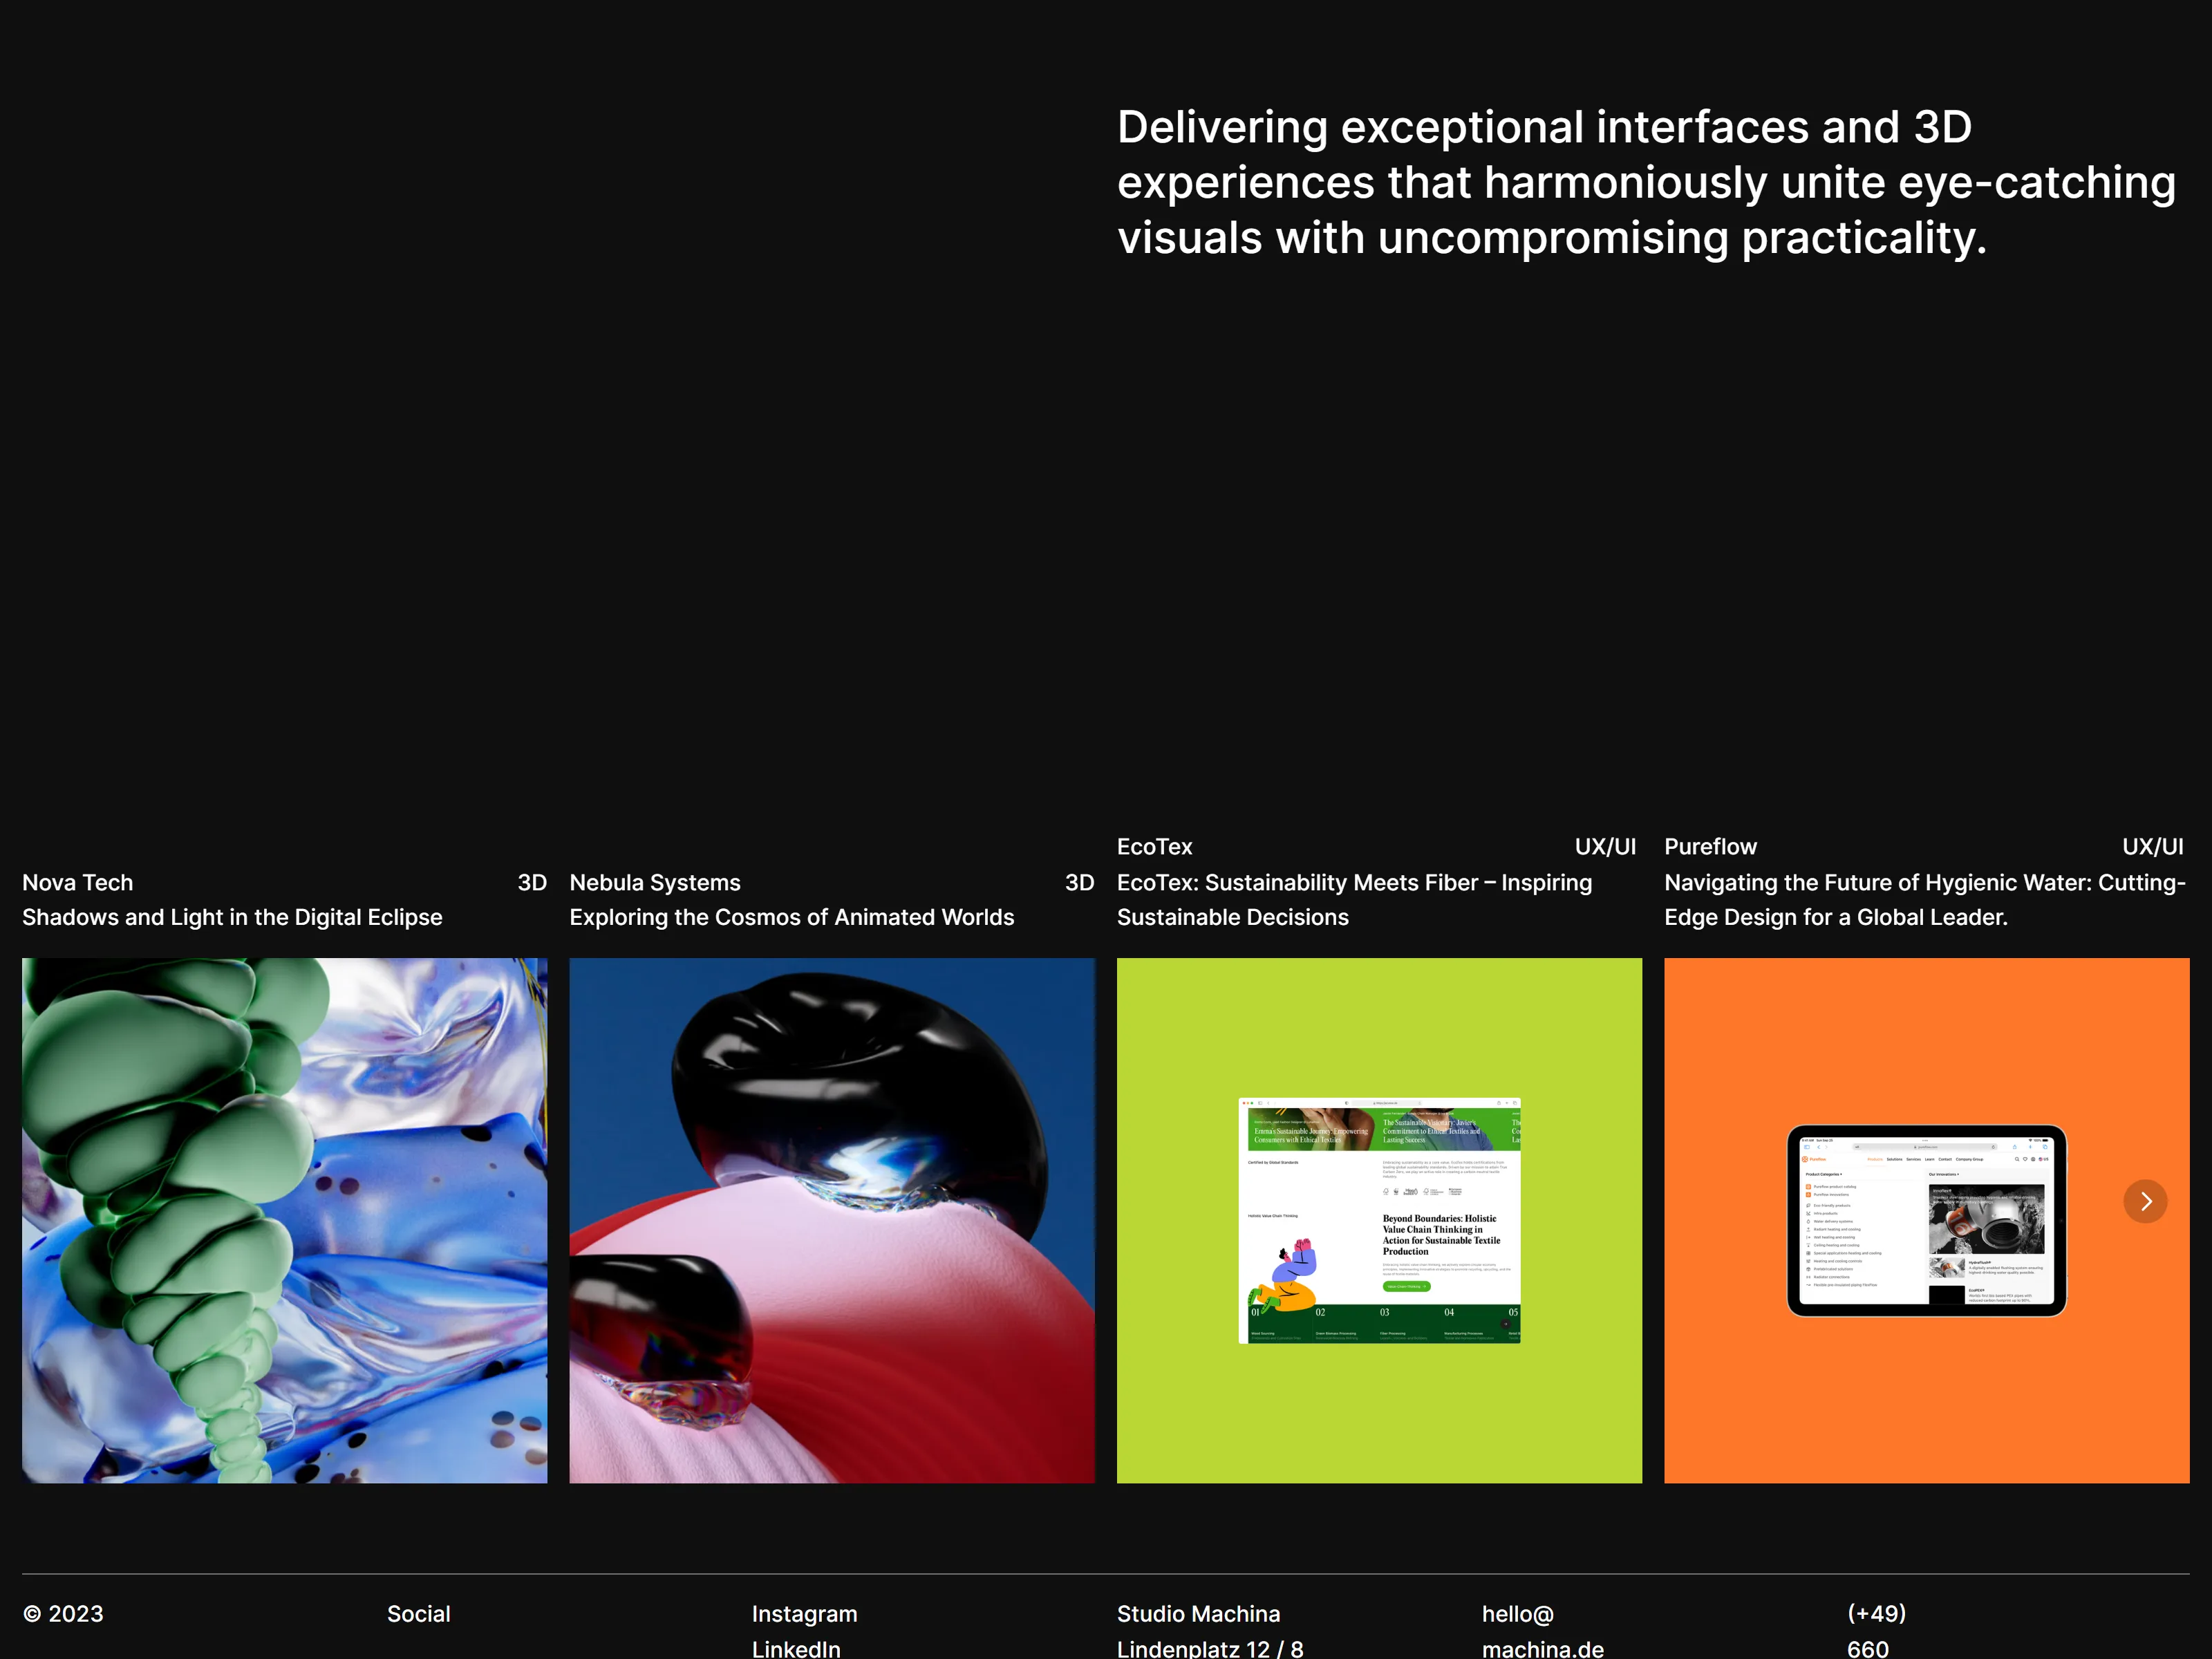This screenshot has height=1659, width=2212.
Task: Select the UX/UI tag next to Pureflow
Action: (2153, 846)
